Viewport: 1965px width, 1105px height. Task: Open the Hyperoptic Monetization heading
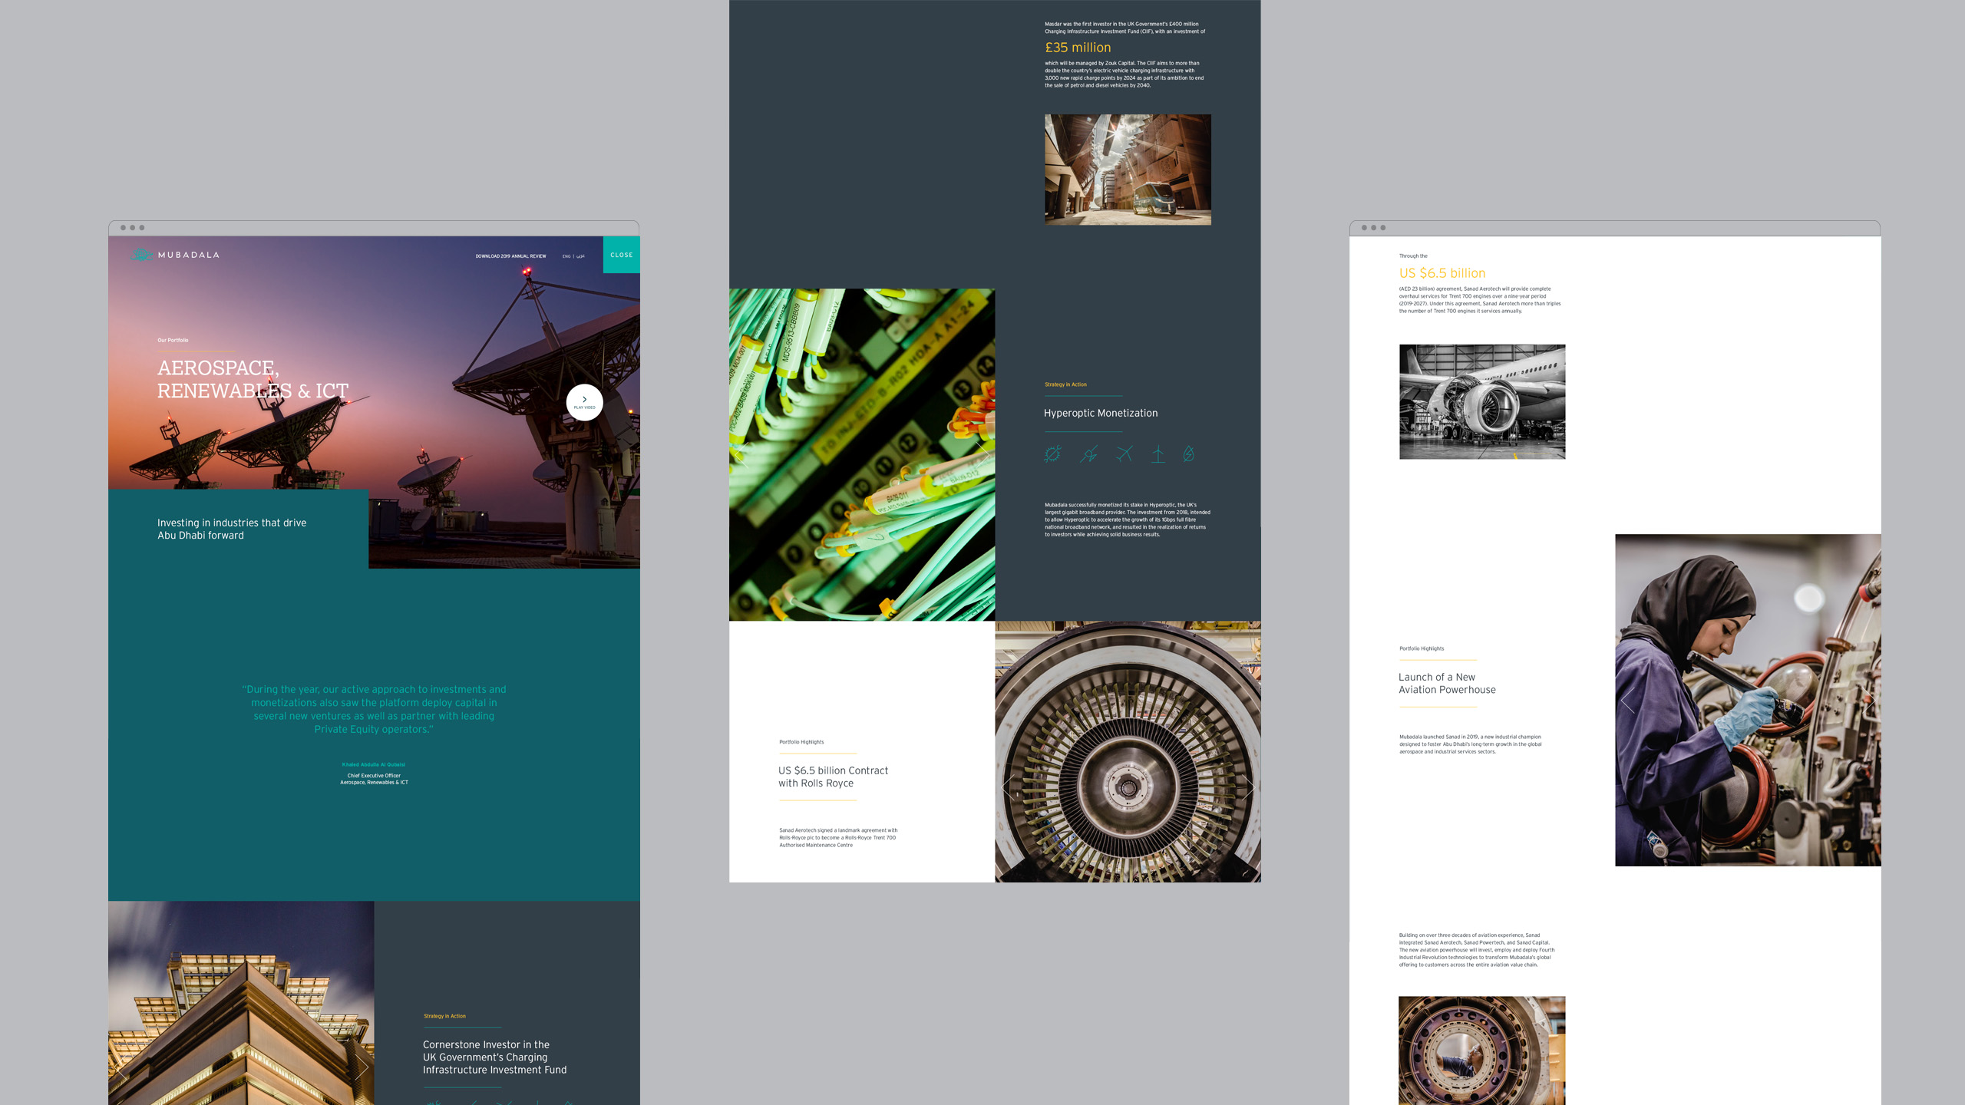click(1100, 413)
